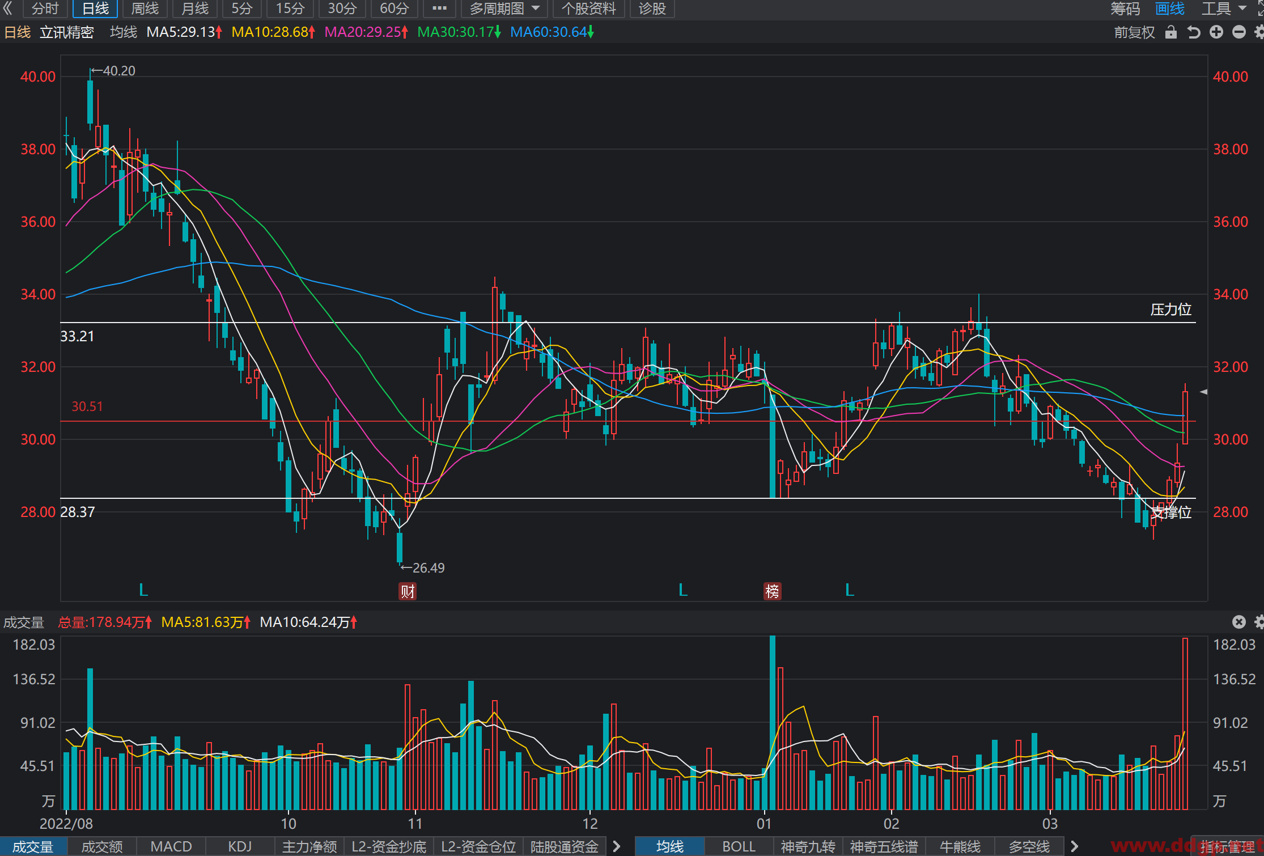Open 个股资料 stock information
1264x856 pixels.
[x=588, y=9]
